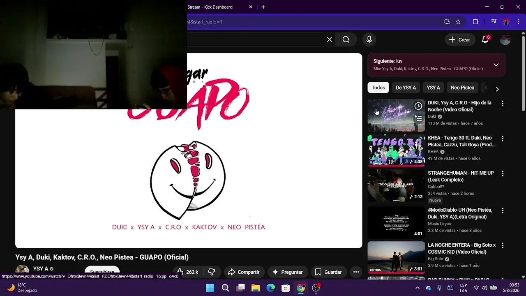Viewport: 526px width, 296px height.
Task: Start voice search with the microphone
Action: (x=369, y=39)
